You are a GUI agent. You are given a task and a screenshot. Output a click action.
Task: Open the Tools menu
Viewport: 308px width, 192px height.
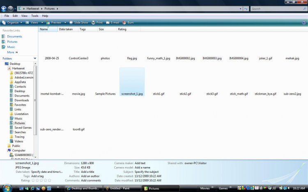34,16
